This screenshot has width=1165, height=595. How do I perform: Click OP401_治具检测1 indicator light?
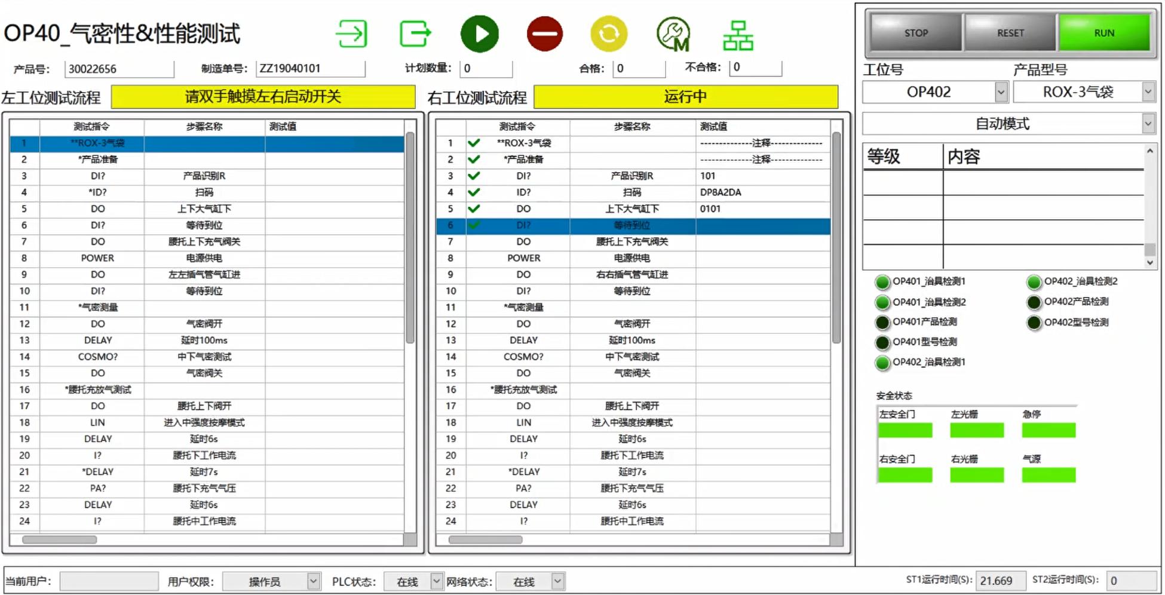click(x=882, y=282)
